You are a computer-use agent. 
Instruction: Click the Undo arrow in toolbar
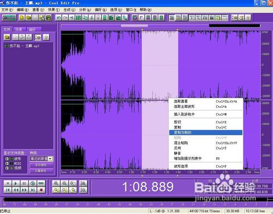(x=58, y=18)
